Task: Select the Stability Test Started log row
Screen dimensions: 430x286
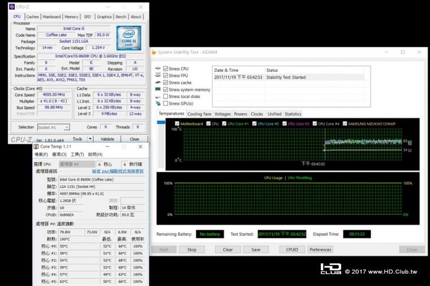Action: pyautogui.click(x=286, y=78)
